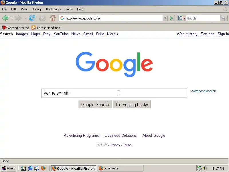
Task: Open the Edit menu
Action: tap(14, 9)
